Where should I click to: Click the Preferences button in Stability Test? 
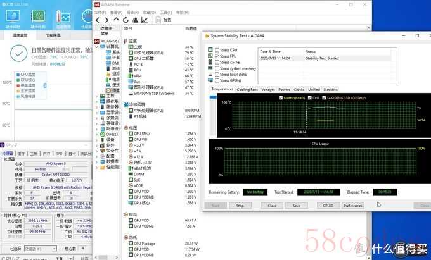352,206
